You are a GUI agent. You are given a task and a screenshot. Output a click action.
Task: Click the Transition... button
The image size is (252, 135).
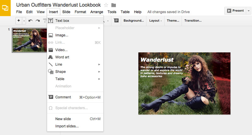(193, 21)
